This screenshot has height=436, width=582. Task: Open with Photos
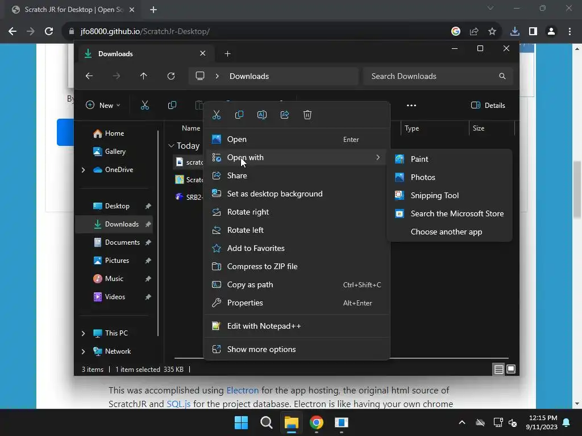pyautogui.click(x=450, y=177)
